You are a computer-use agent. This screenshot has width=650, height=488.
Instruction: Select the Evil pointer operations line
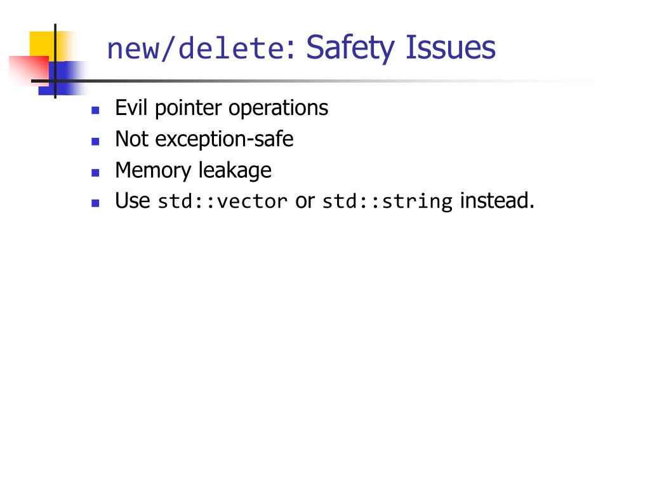(222, 109)
